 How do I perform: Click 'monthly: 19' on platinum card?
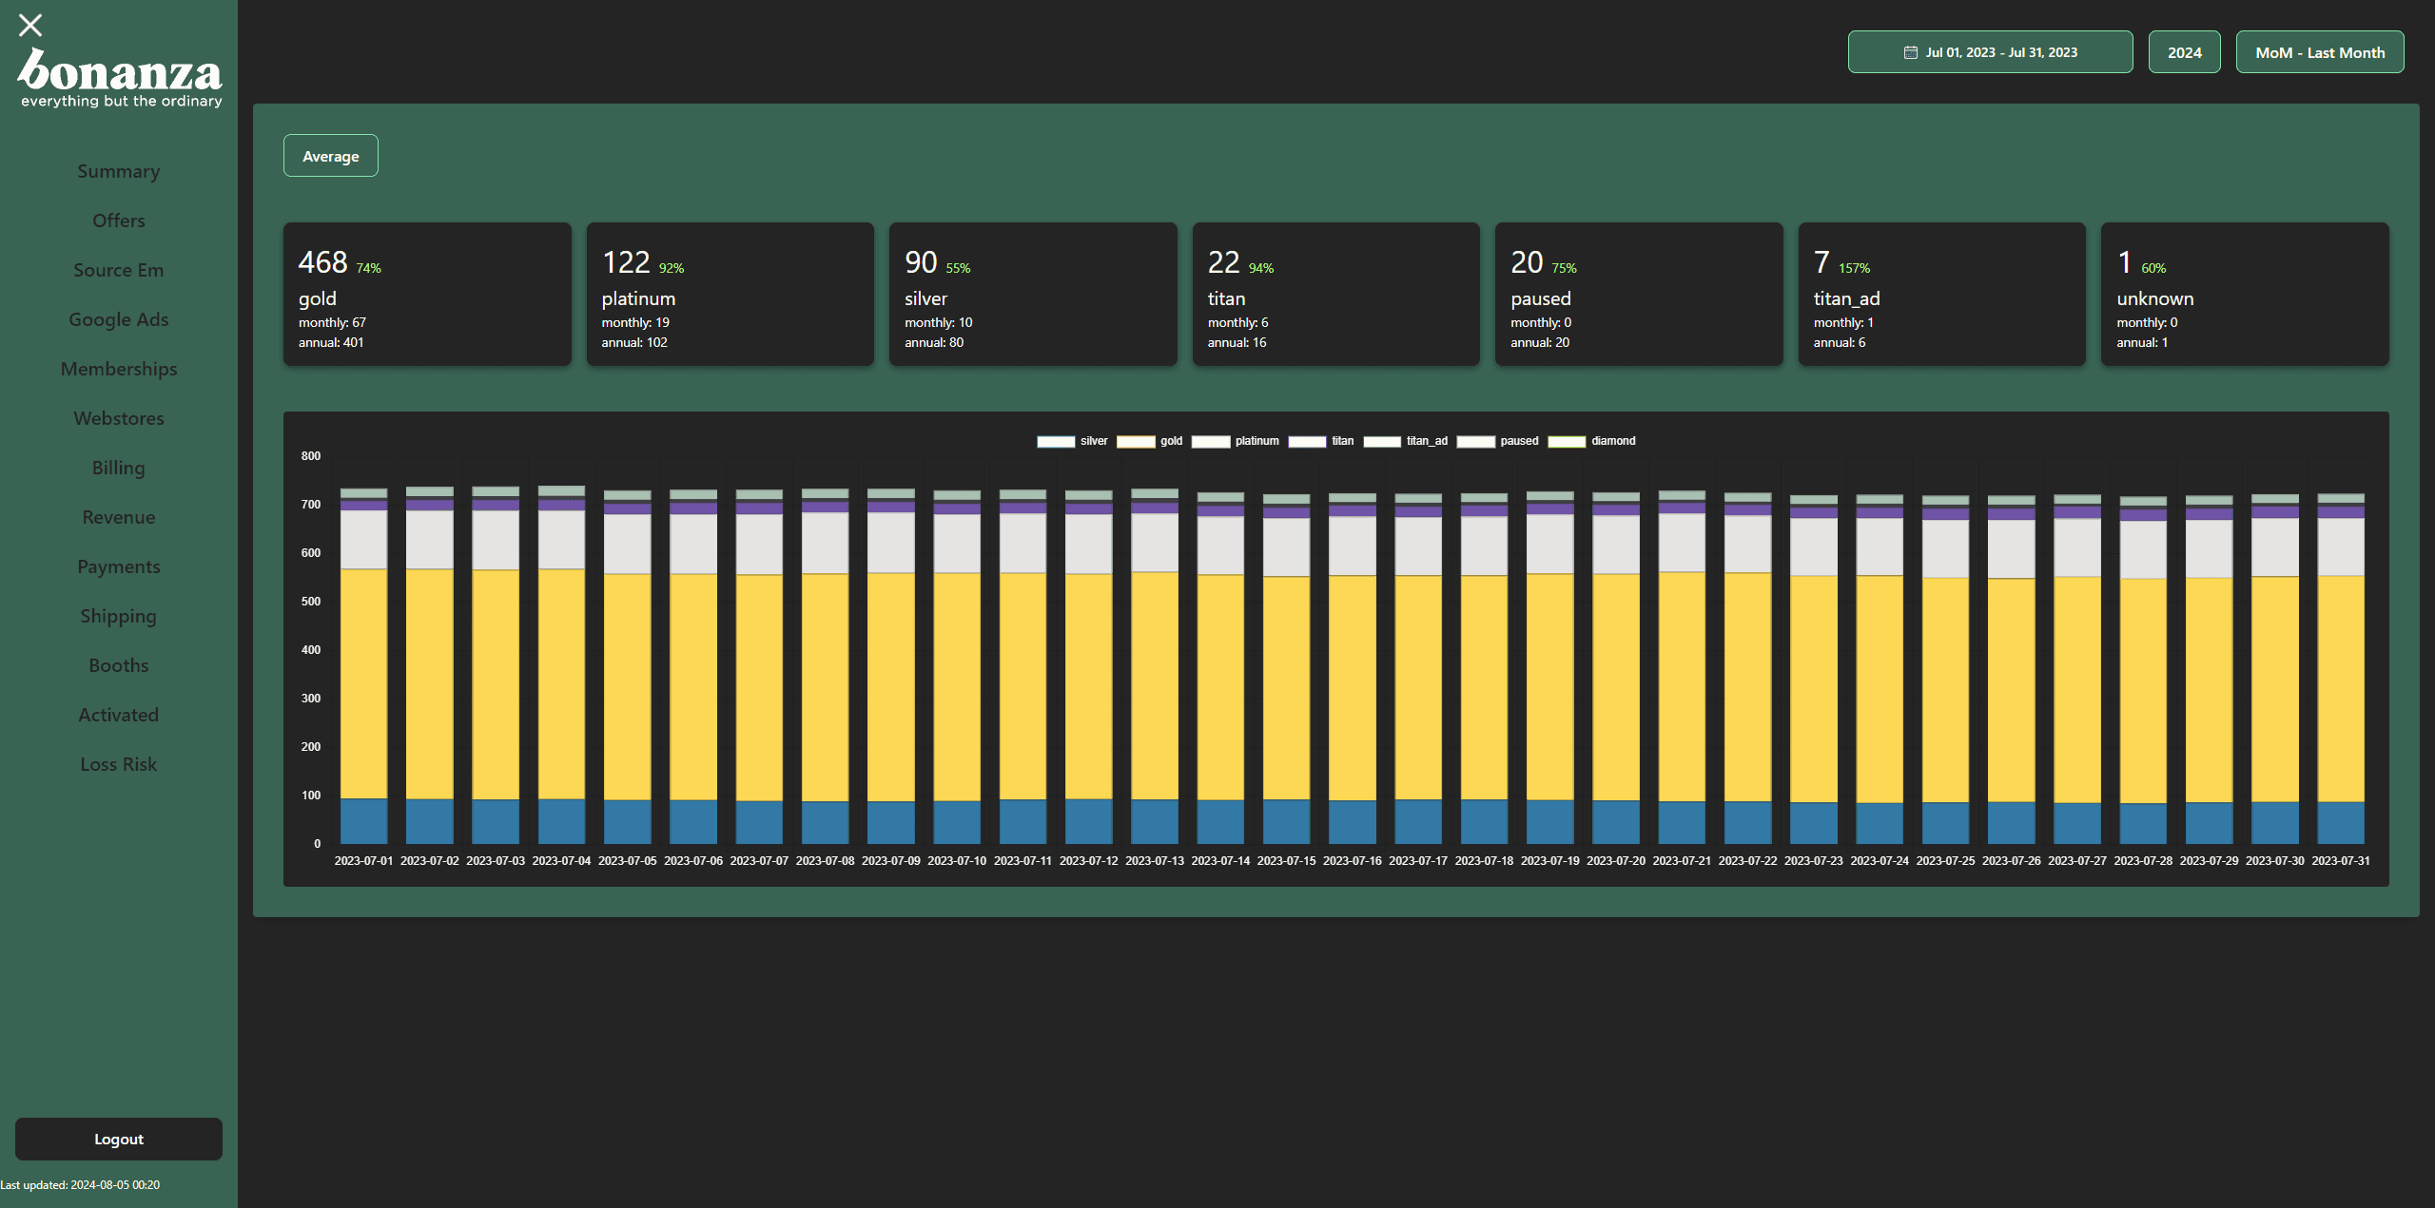pyautogui.click(x=635, y=322)
